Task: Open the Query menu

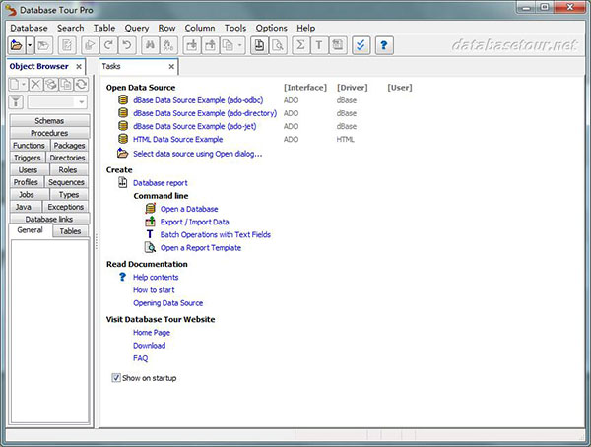Action: click(x=136, y=28)
